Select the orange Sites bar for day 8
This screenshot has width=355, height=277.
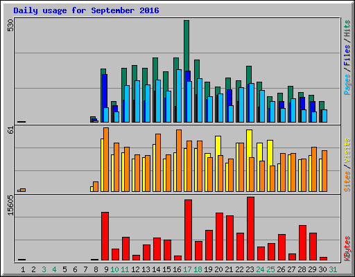[96, 187]
